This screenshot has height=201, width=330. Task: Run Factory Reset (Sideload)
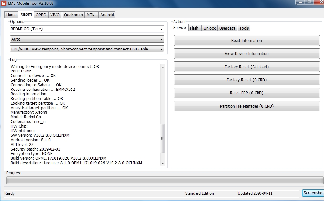(x=247, y=67)
